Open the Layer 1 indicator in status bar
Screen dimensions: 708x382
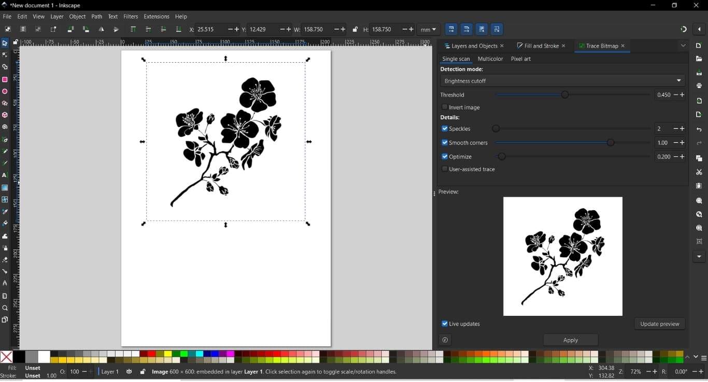tap(110, 372)
